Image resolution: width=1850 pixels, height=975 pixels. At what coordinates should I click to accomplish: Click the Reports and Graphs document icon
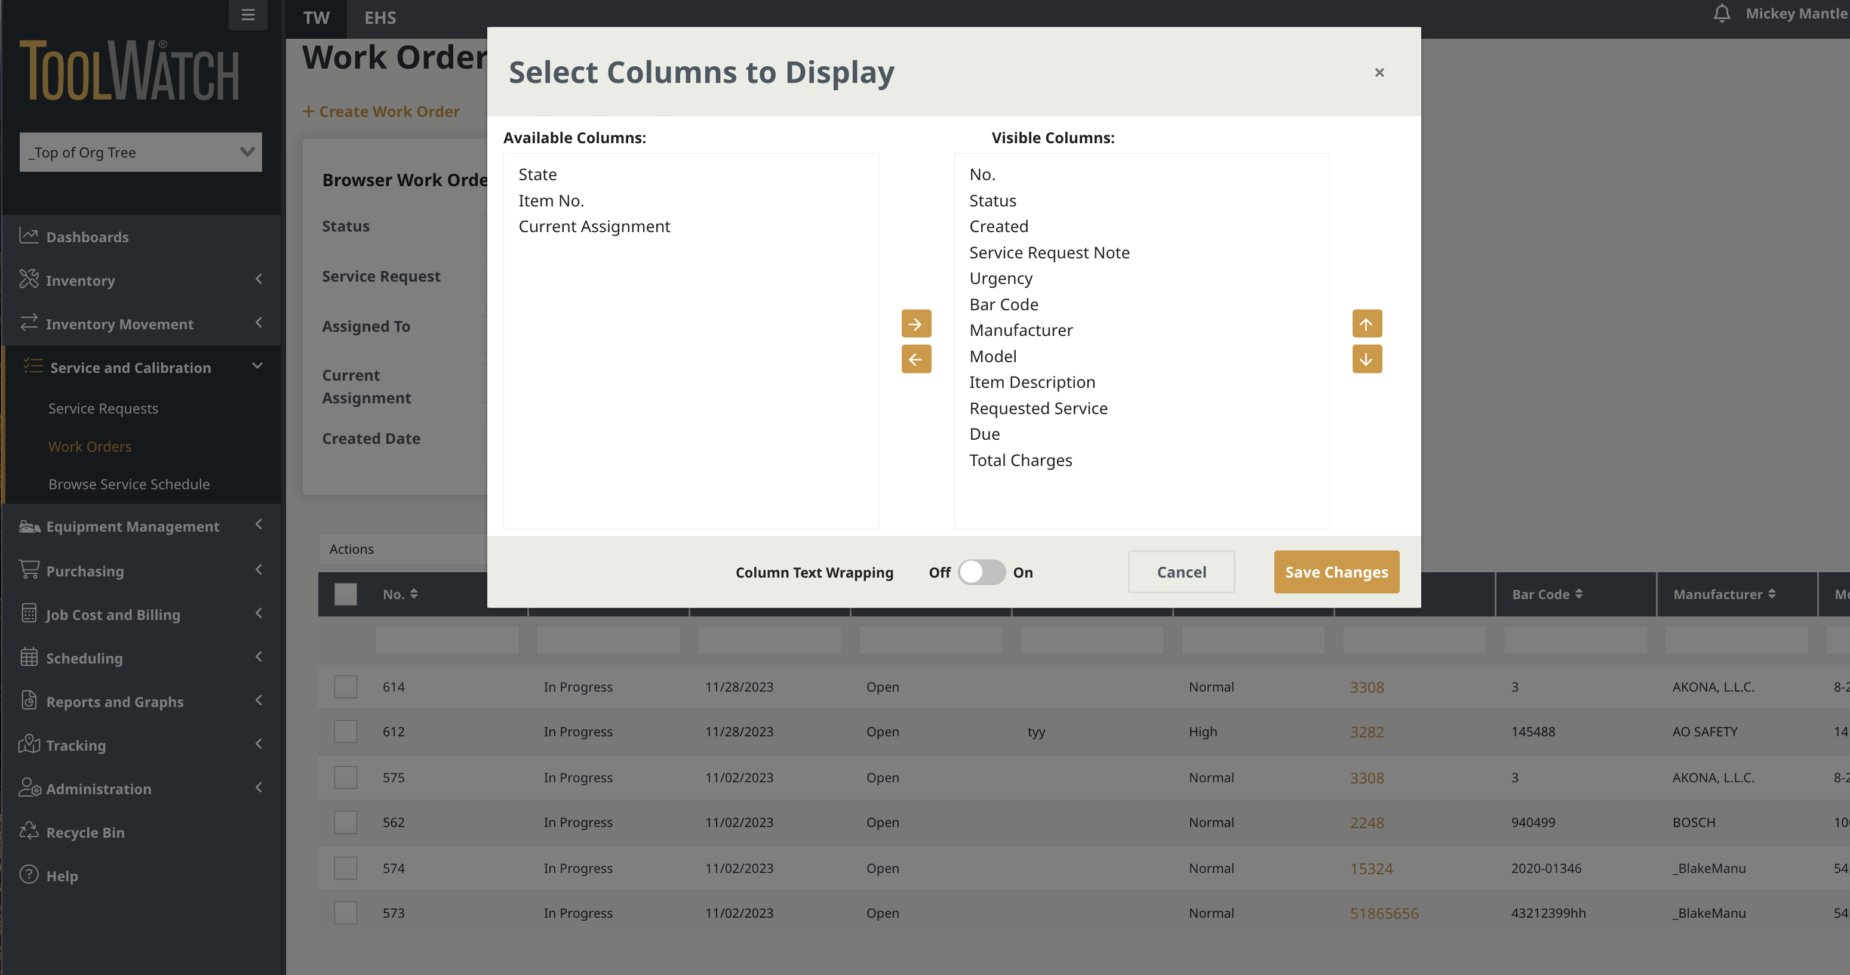(29, 700)
